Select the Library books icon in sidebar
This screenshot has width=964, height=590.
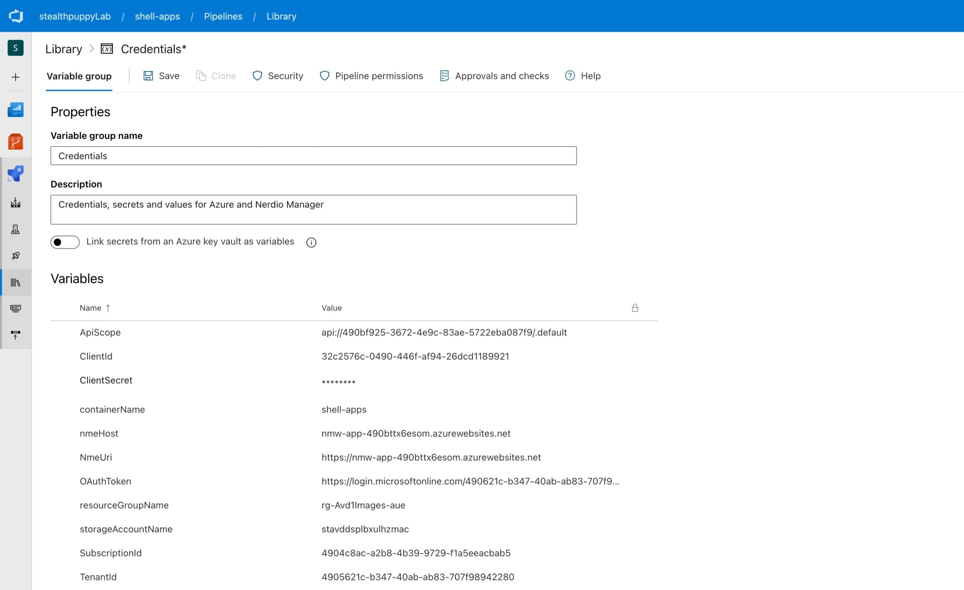click(16, 282)
